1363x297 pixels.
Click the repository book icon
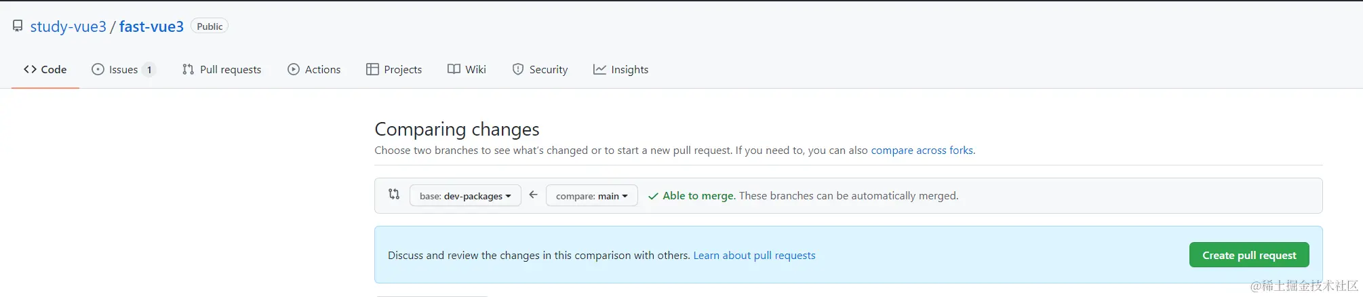18,26
